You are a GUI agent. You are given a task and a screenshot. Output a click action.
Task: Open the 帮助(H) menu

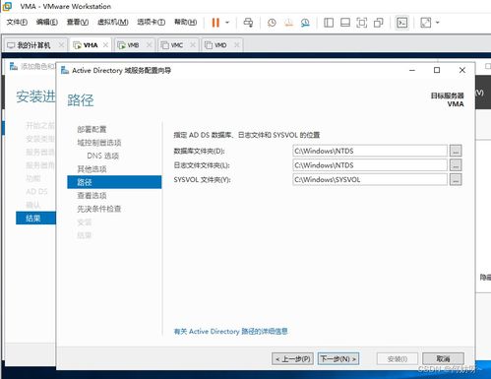coord(186,23)
